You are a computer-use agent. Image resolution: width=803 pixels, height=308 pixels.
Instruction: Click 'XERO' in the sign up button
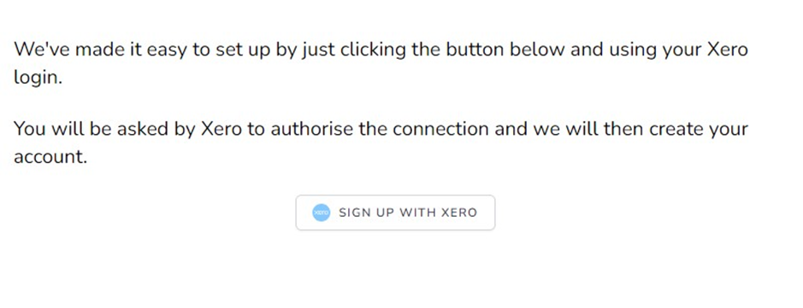click(459, 212)
